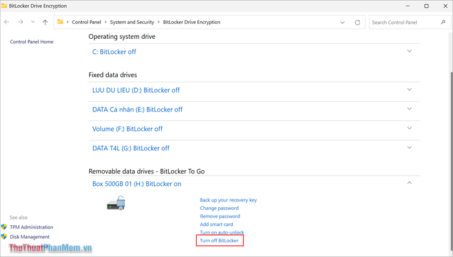This screenshot has height=257, width=453.
Task: Collapse the Box 500GB 01 (H:) section
Action: click(410, 183)
